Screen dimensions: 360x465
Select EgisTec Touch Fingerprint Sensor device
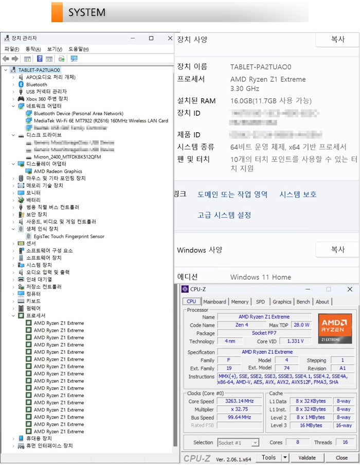tap(69, 237)
